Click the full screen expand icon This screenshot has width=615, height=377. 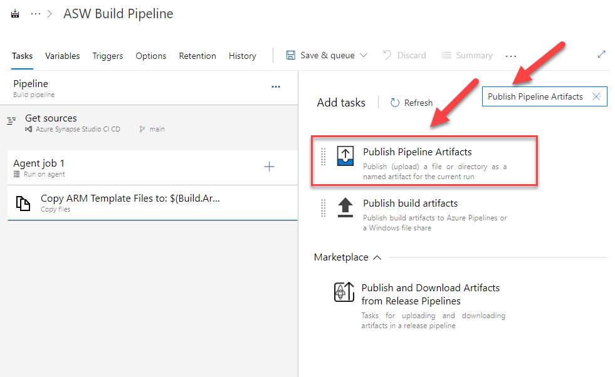(601, 54)
